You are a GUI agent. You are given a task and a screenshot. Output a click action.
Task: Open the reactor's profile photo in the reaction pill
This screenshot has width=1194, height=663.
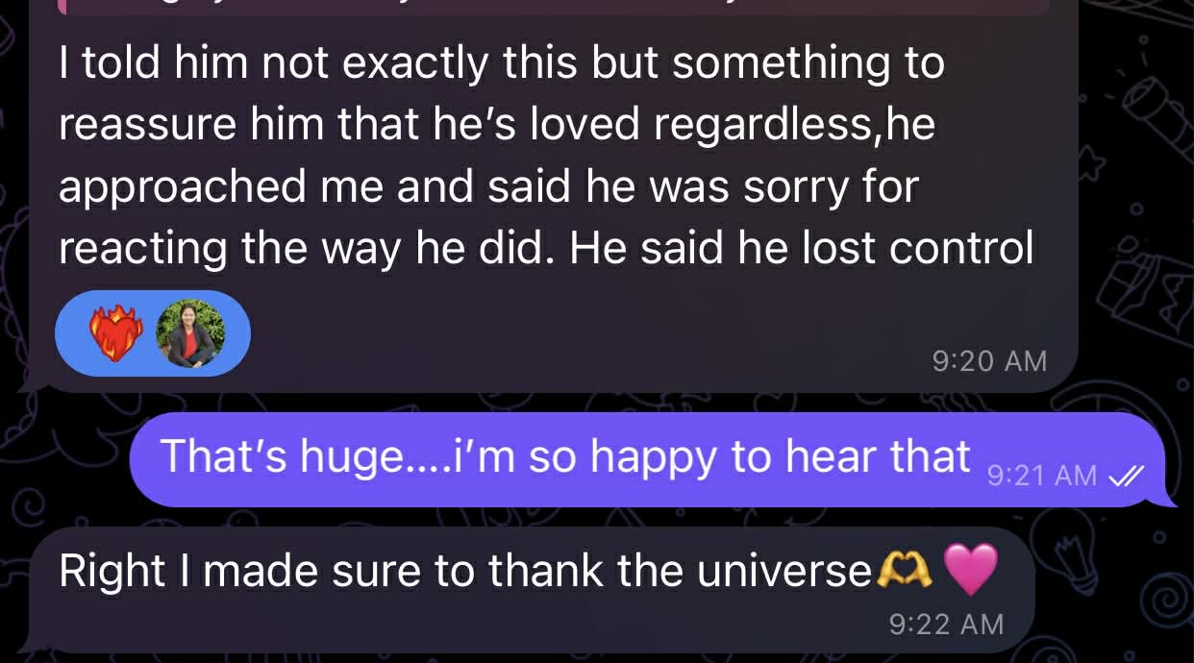click(189, 333)
